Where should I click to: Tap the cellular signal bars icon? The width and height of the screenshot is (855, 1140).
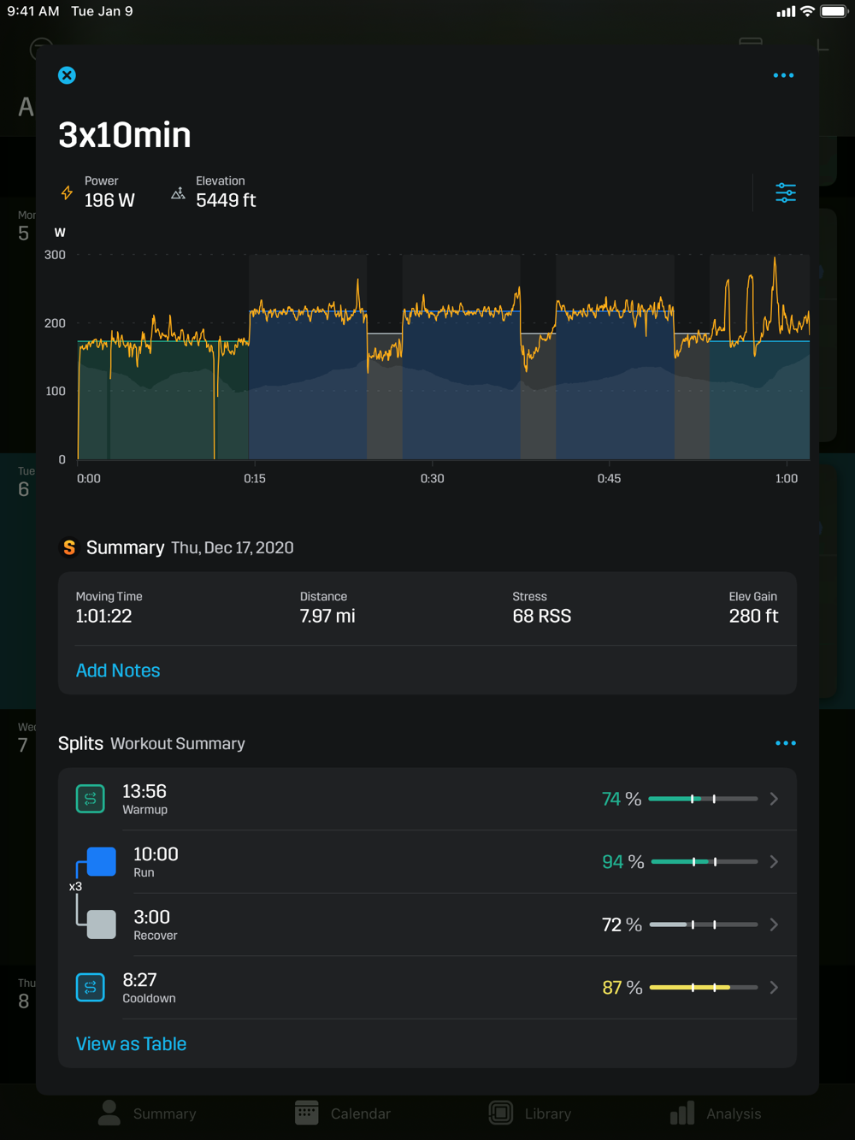coord(786,12)
